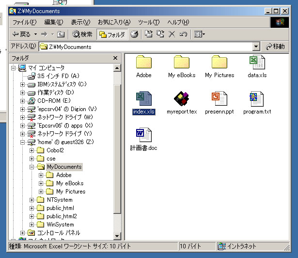Image resolution: width=298 pixels, height=258 pixels.
Task: Select 'Epcsrv06' の apps (X:) drive
Action: coord(65,126)
